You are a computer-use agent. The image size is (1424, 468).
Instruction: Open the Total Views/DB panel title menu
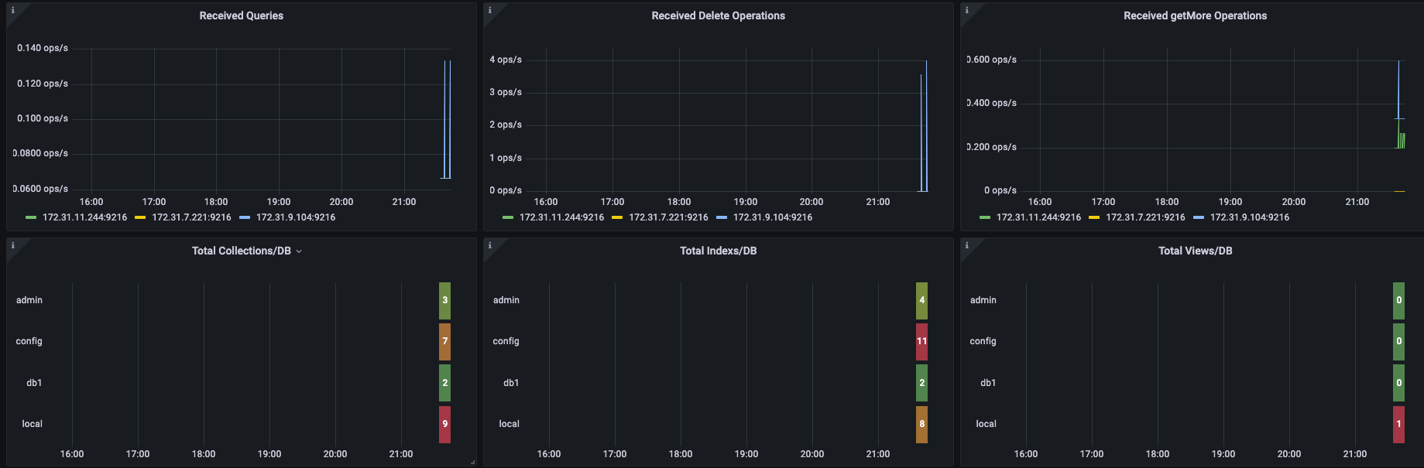(x=1195, y=251)
